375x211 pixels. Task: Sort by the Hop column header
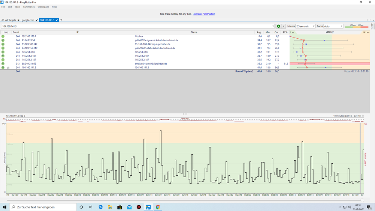(x=6, y=32)
